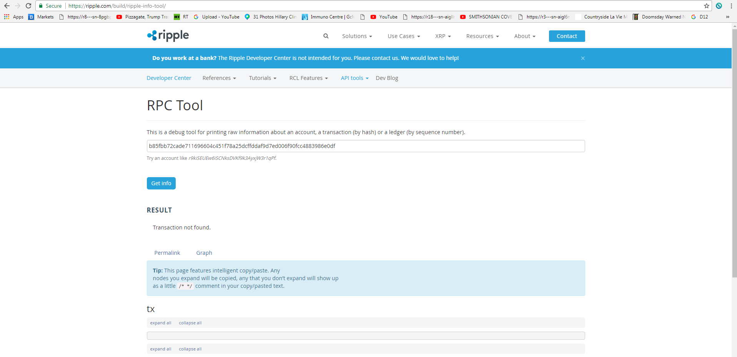
Task: Bookmark this page with the star icon
Action: tap(706, 6)
